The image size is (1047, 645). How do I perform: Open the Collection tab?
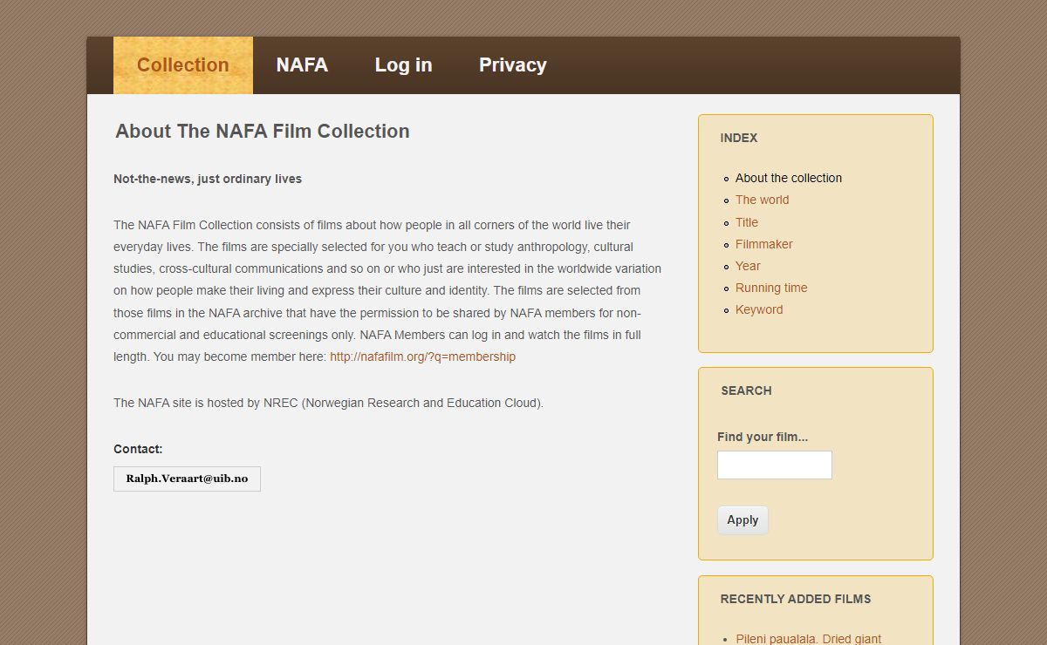(x=183, y=65)
